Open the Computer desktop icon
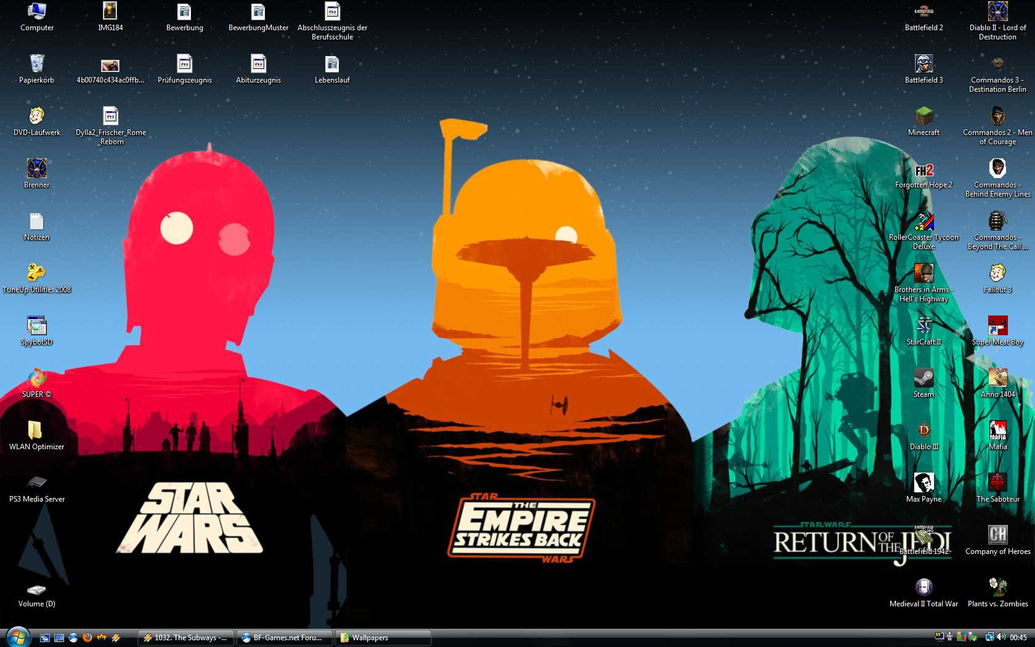The width and height of the screenshot is (1035, 647). coord(37,17)
